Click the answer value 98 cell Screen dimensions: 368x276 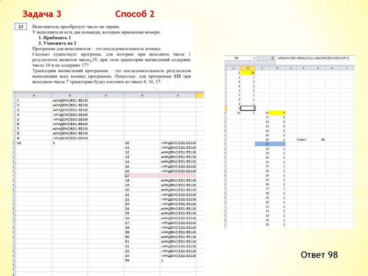click(x=323, y=138)
